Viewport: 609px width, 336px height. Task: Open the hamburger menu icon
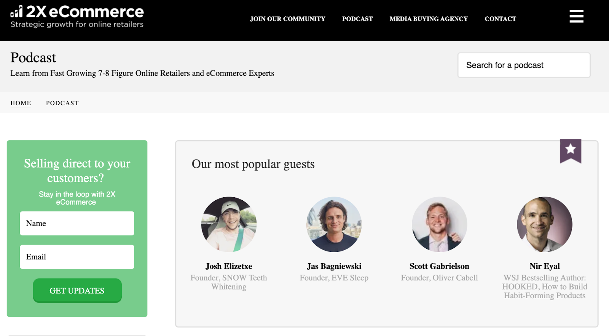pyautogui.click(x=576, y=16)
